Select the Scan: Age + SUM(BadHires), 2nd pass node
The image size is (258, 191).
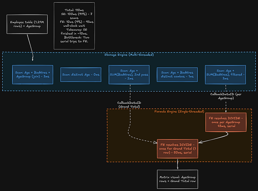click(x=129, y=74)
